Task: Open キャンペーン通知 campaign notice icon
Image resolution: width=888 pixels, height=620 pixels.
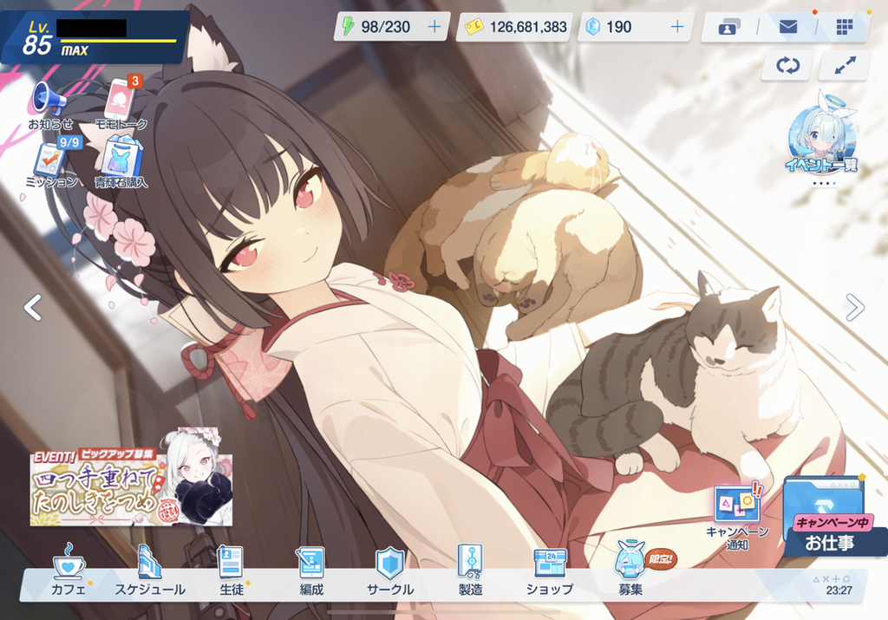Action: point(737,517)
